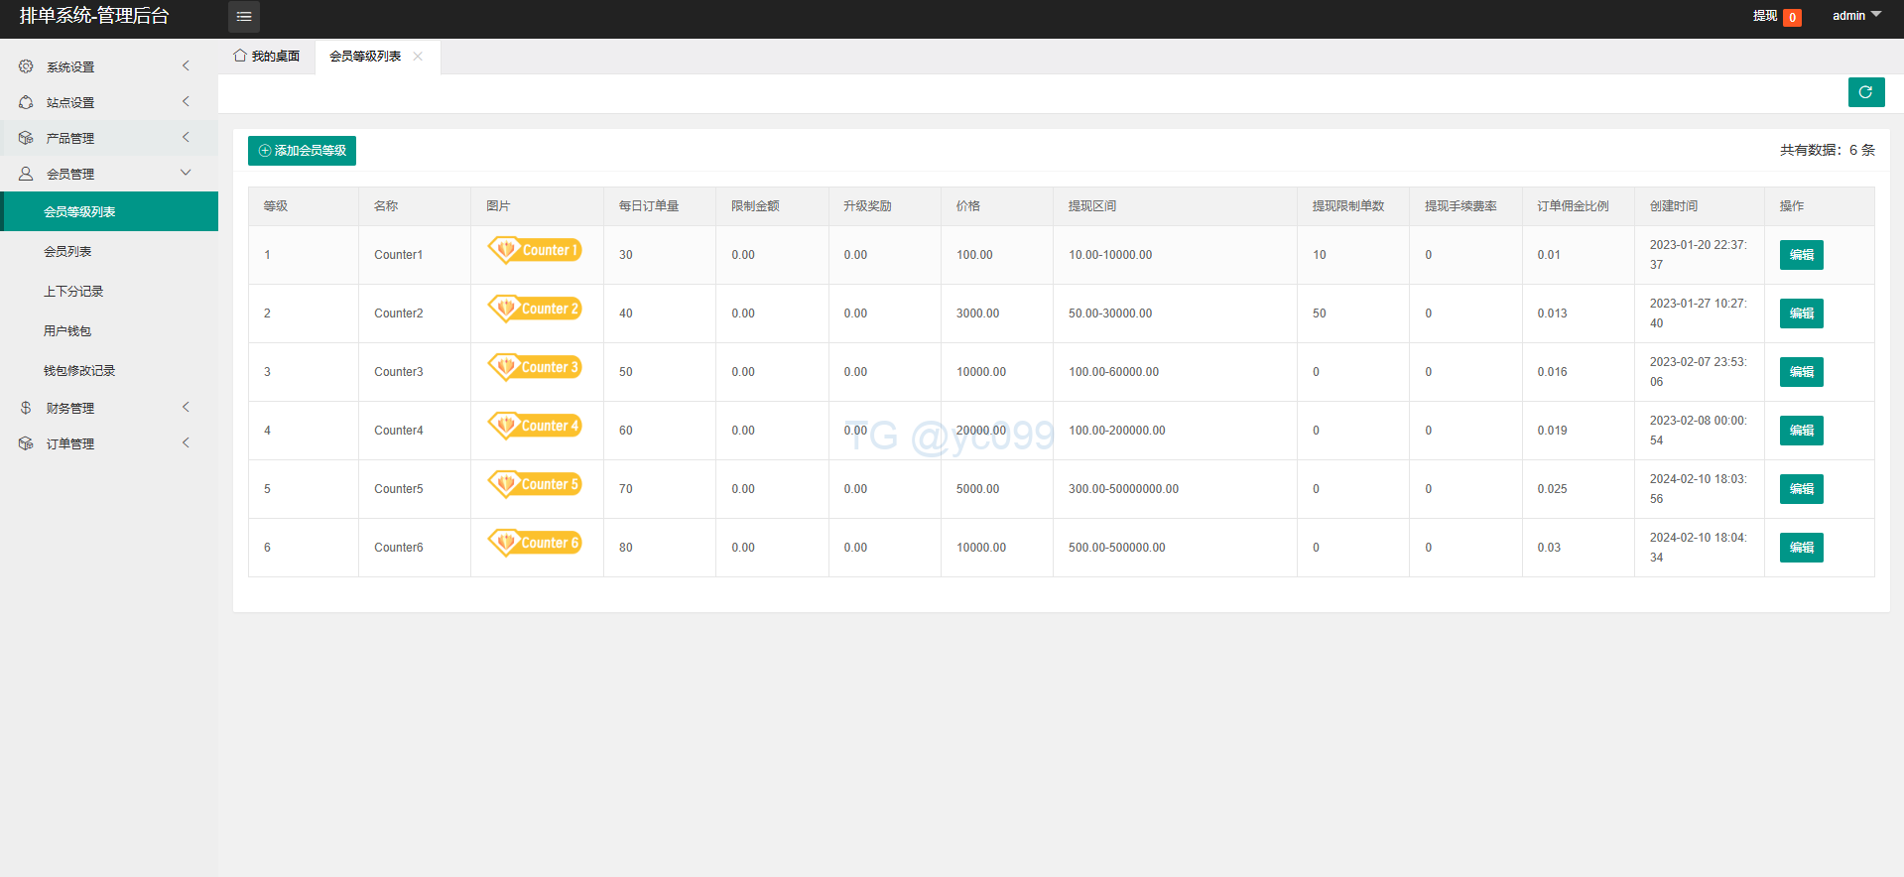The width and height of the screenshot is (1904, 877).
Task: Open 会员列表 in the sidebar
Action: click(x=67, y=252)
